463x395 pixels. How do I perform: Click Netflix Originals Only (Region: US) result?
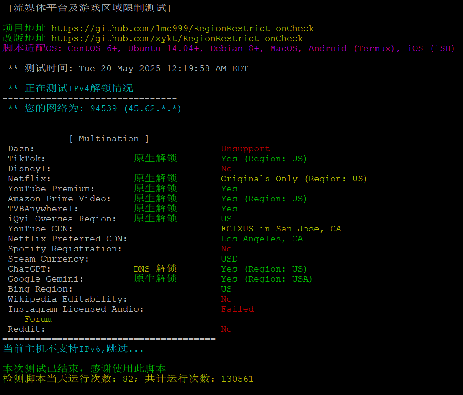point(294,179)
